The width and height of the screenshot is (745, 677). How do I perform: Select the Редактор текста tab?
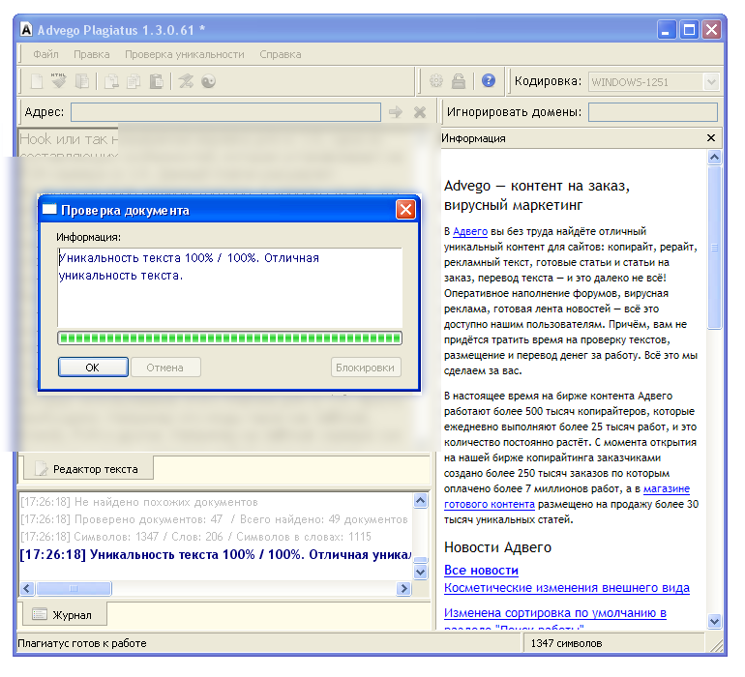point(88,468)
